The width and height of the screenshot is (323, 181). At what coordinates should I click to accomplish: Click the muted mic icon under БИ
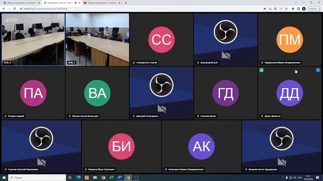pyautogui.click(x=86, y=169)
